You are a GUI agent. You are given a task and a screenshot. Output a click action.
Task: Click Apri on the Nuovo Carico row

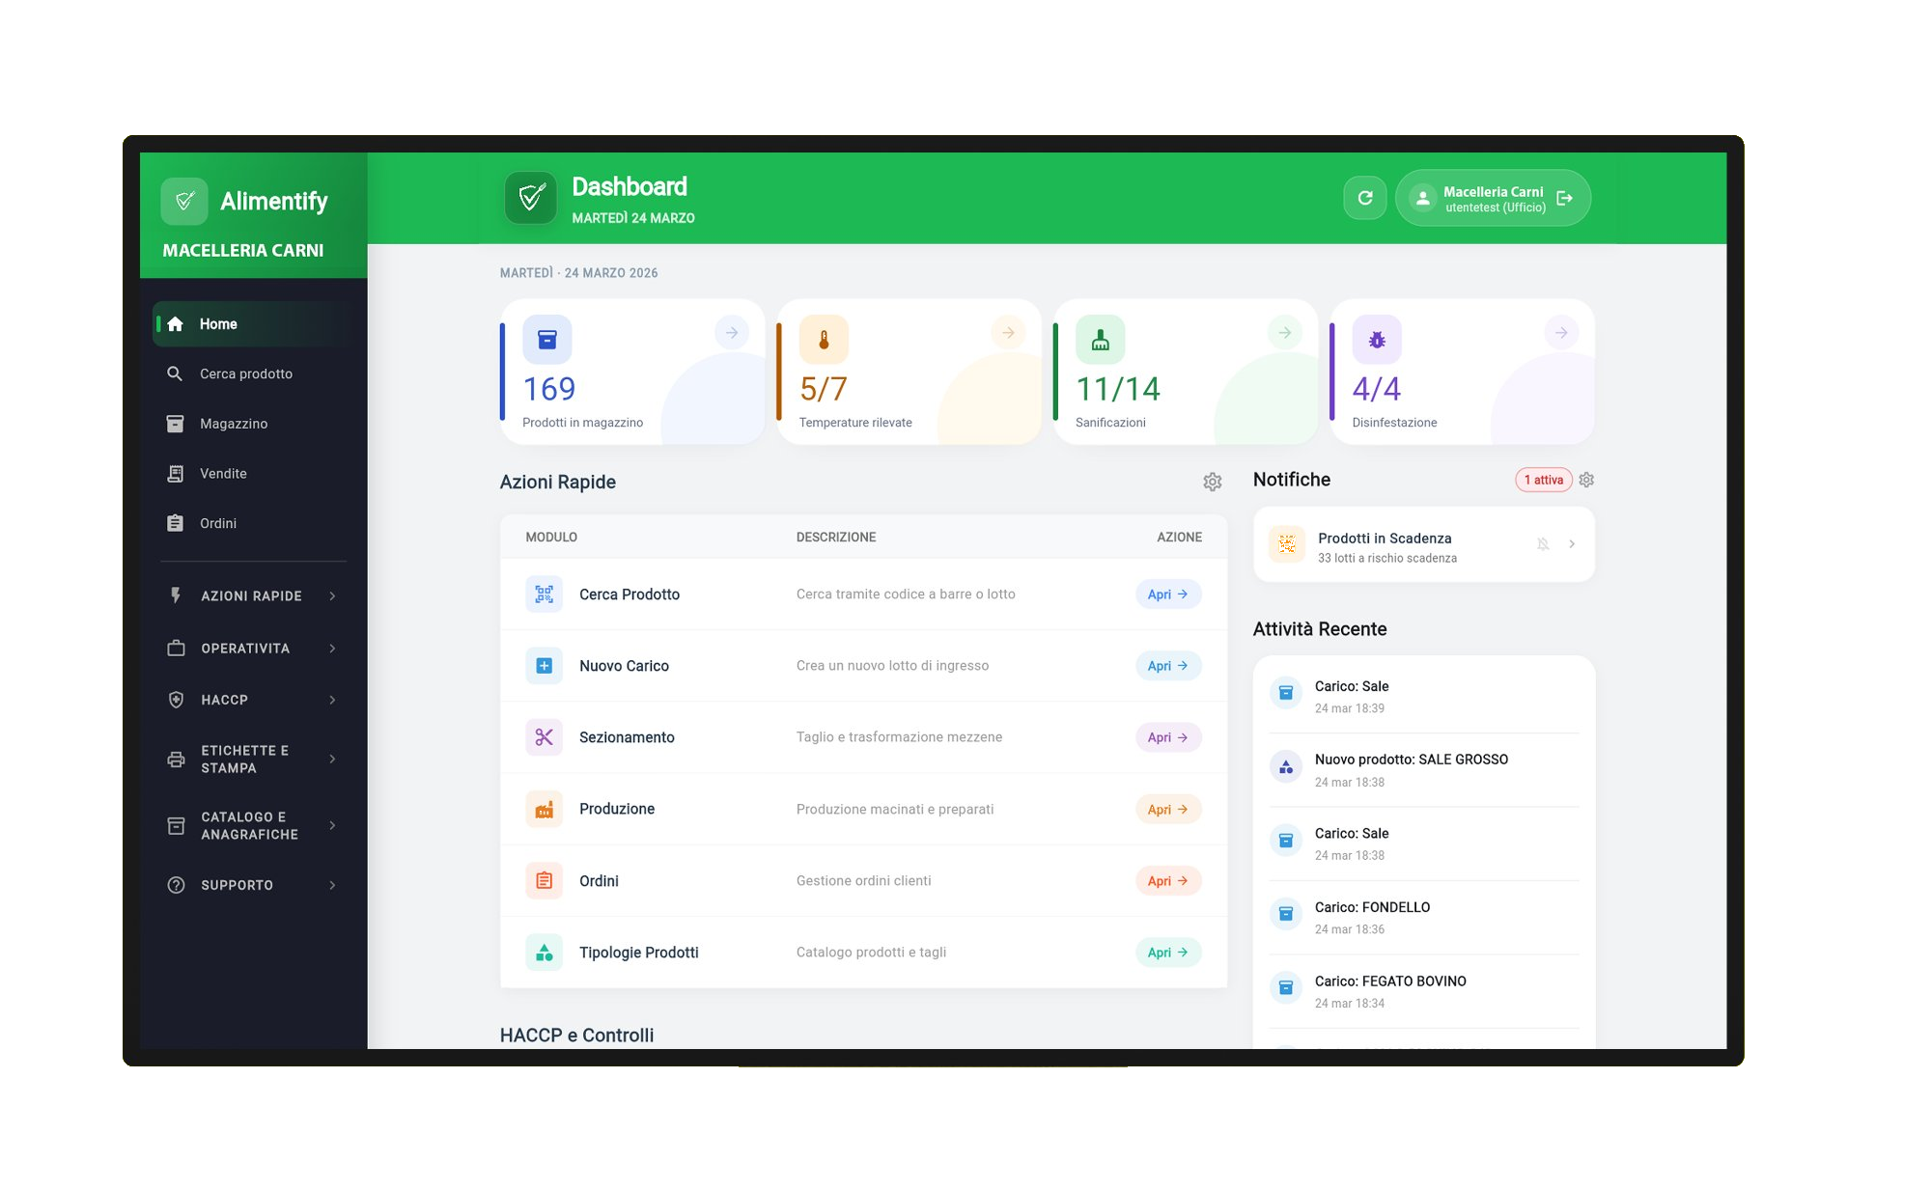(x=1168, y=666)
